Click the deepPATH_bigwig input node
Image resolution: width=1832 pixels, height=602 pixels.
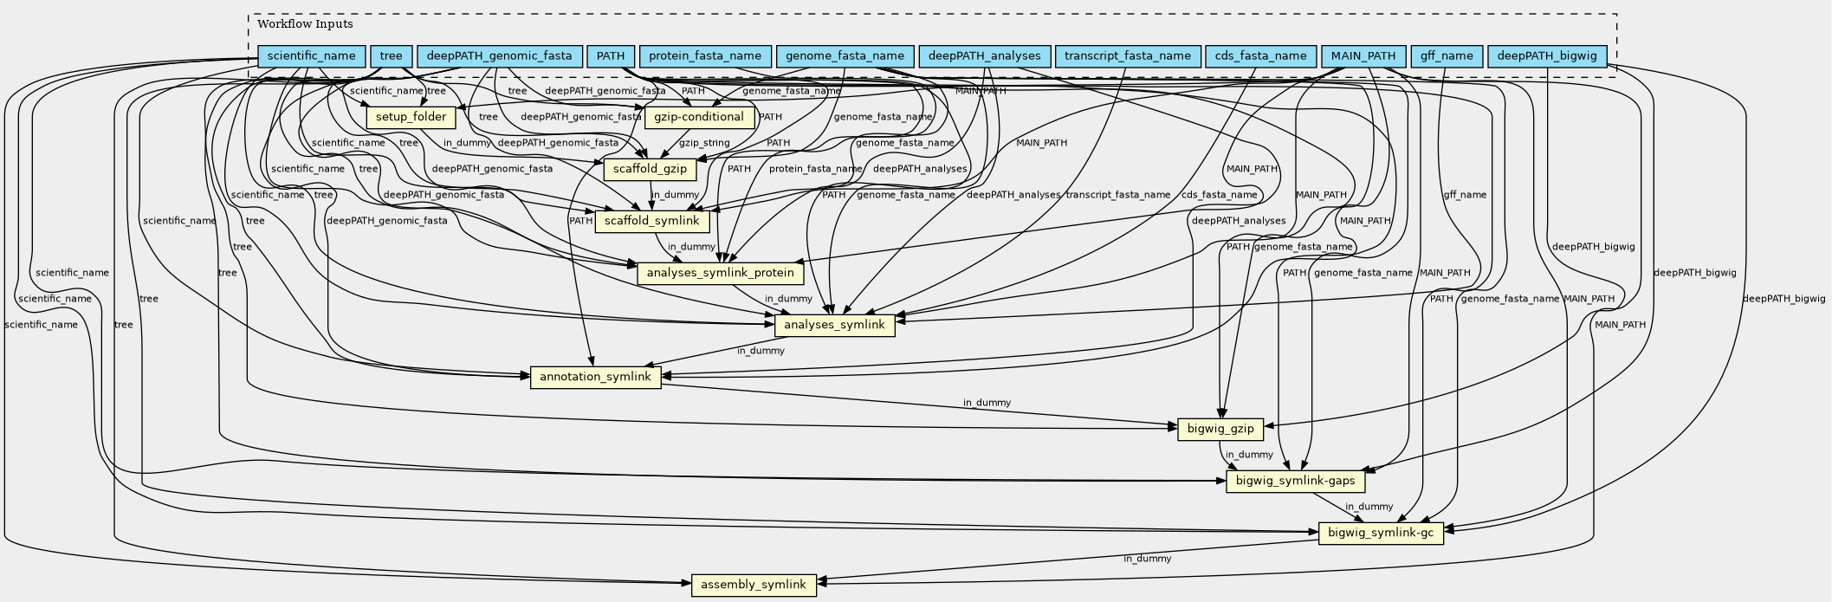(x=1547, y=56)
